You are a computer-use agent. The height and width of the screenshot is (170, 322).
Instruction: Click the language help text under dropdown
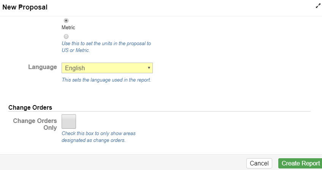pyautogui.click(x=106, y=80)
